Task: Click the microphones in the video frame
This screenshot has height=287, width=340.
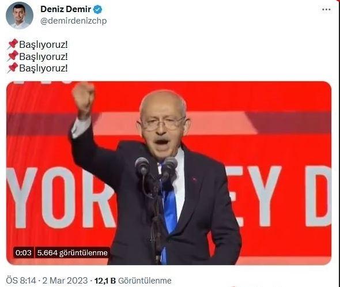Action: tap(156, 168)
